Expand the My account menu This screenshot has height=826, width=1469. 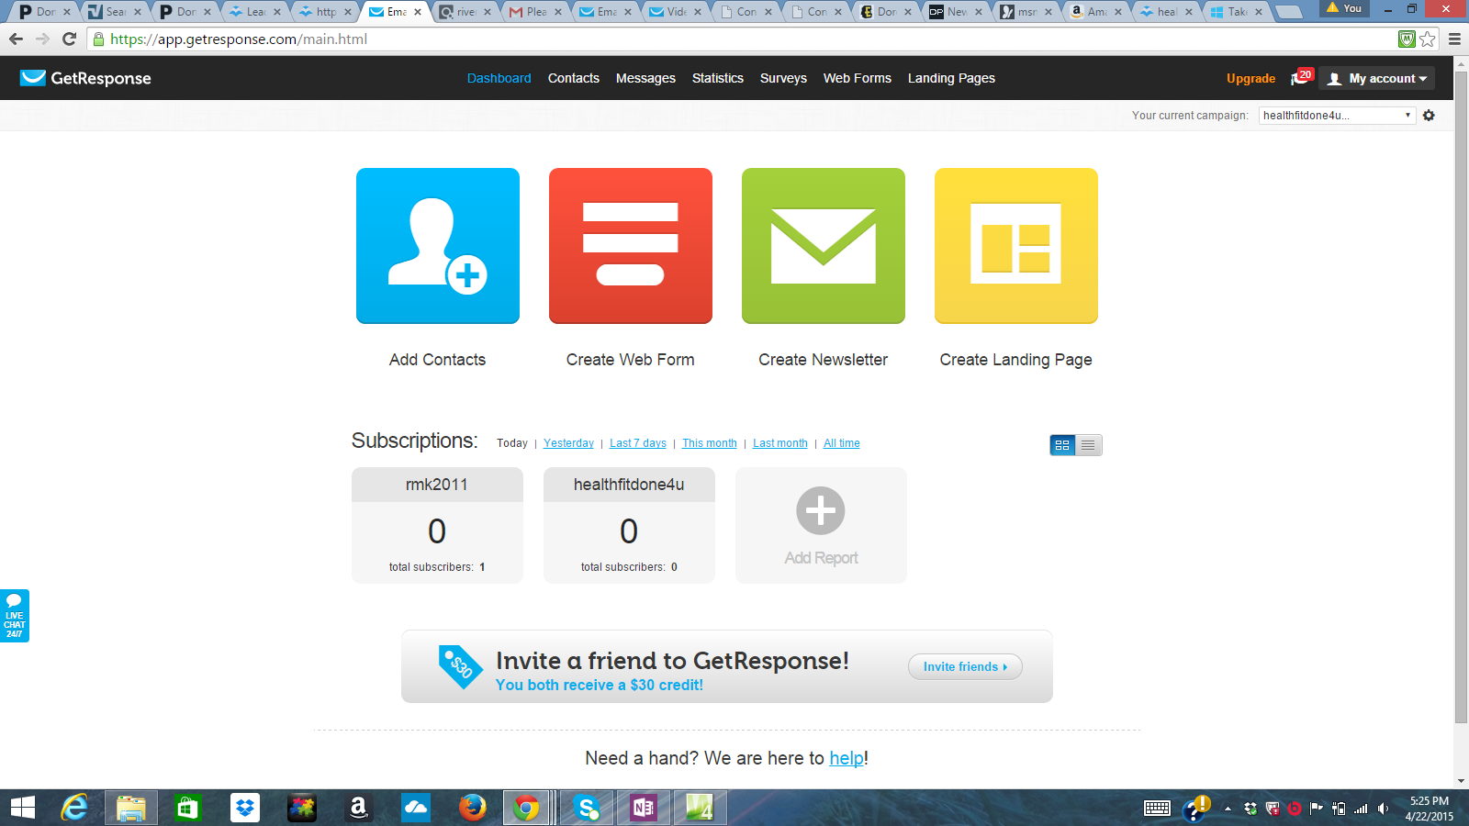1377,78
